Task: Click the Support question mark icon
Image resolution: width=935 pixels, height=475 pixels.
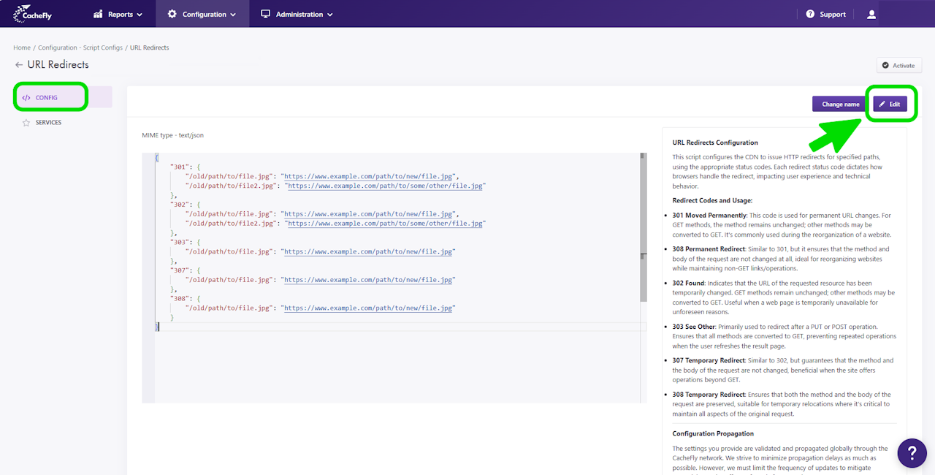Action: (810, 14)
